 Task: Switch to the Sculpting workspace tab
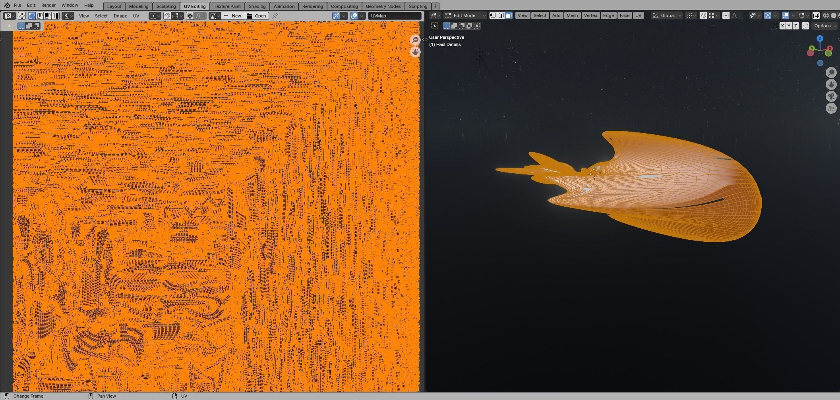[166, 6]
